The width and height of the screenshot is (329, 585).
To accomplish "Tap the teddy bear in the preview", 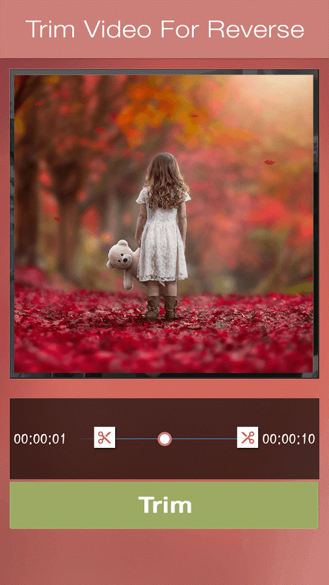I will (x=123, y=263).
